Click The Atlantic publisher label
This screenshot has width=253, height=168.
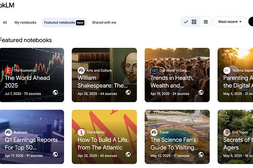pyautogui.click(x=96, y=132)
